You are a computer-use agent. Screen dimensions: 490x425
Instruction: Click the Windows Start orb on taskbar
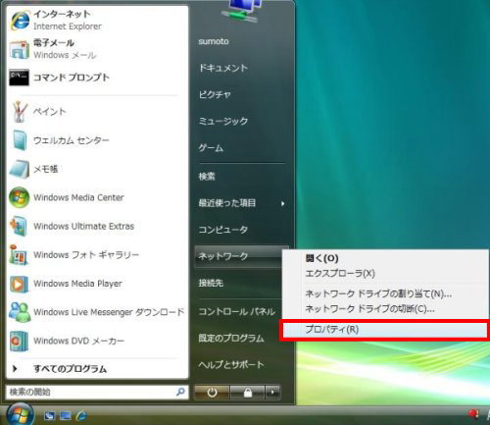[20, 414]
